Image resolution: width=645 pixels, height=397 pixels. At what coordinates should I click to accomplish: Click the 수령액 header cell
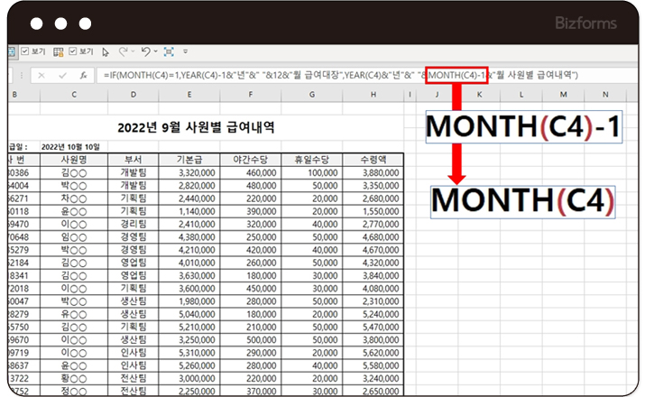[x=372, y=160]
